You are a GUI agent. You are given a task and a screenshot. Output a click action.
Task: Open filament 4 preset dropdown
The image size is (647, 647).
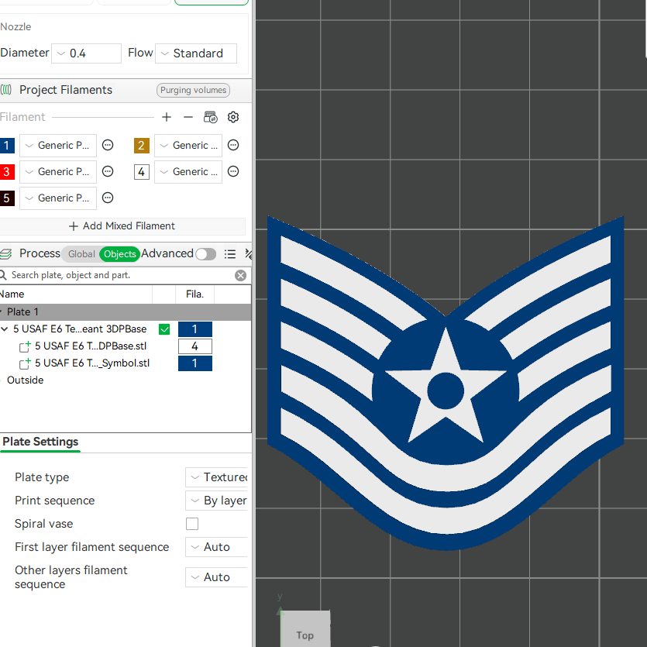pyautogui.click(x=188, y=172)
